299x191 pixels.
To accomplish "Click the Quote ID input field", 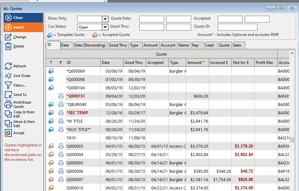I will (237, 27).
